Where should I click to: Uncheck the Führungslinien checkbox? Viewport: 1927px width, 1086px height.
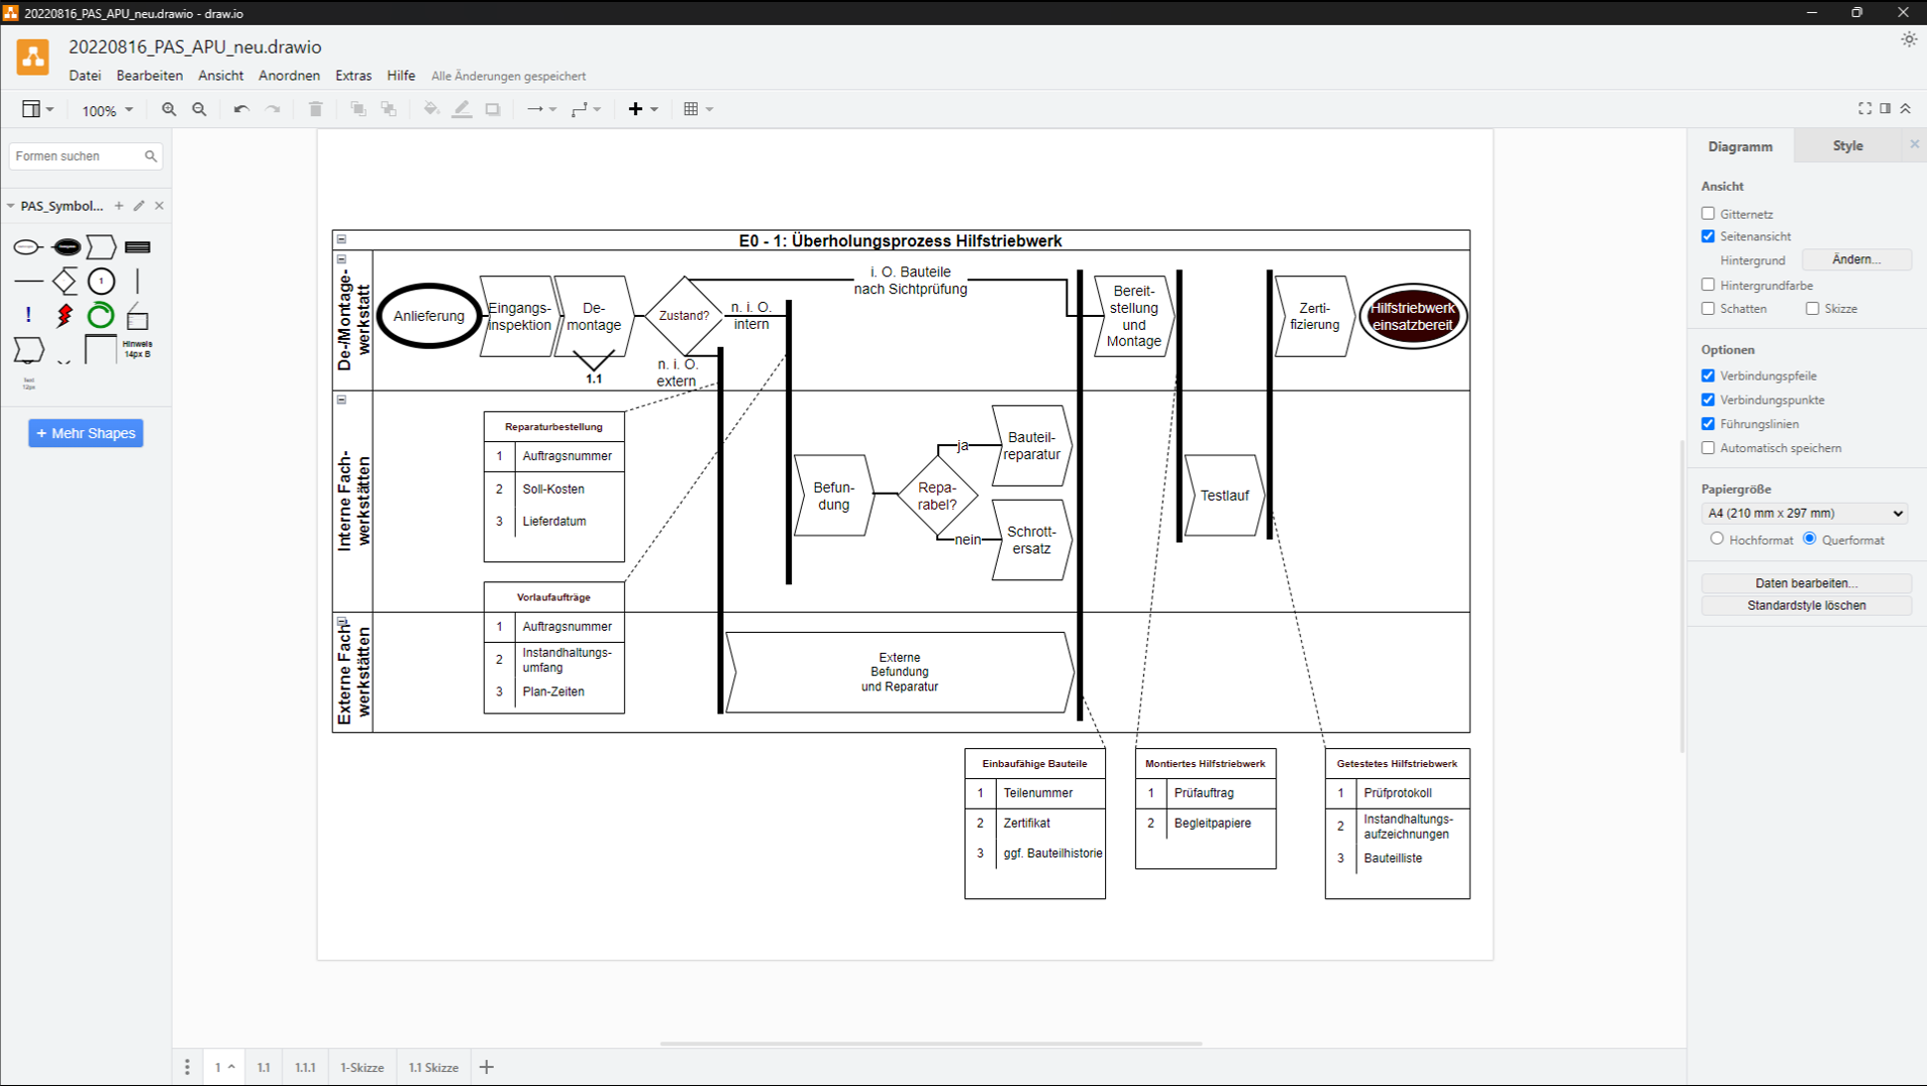[1707, 423]
